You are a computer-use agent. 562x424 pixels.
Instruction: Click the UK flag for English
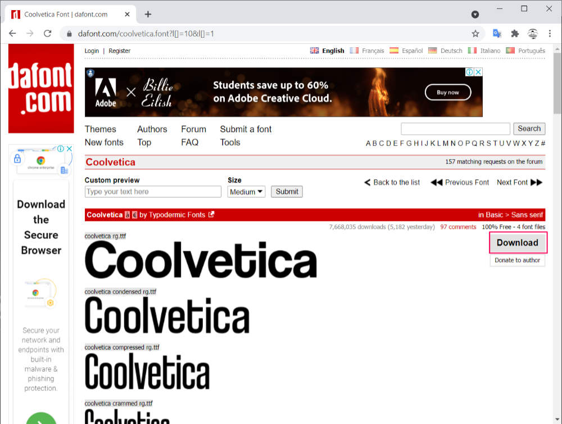(314, 51)
